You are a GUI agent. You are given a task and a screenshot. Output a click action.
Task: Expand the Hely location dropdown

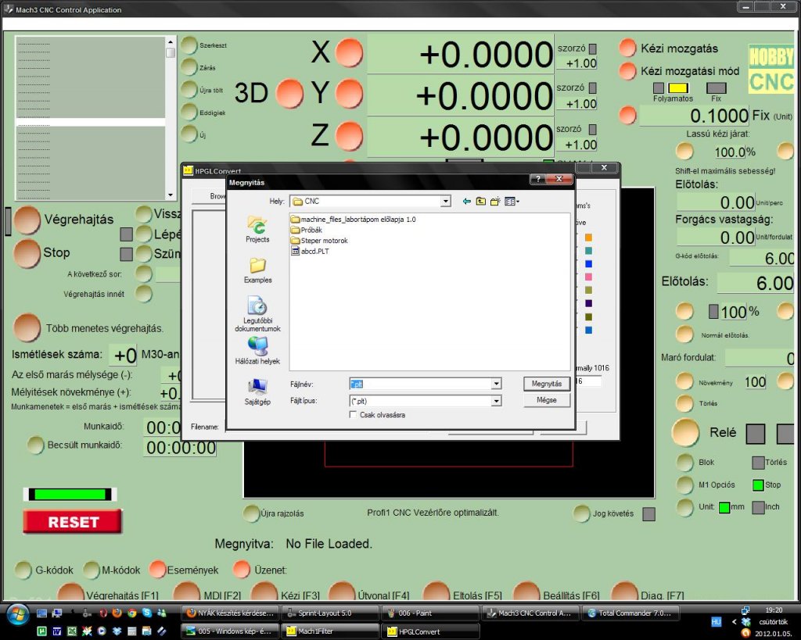tap(446, 202)
